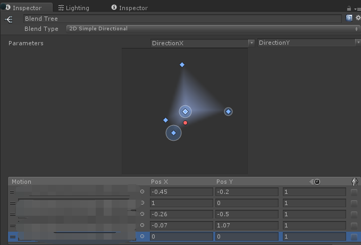Click Pos X field showing 1
The width and height of the screenshot is (361, 245).
pos(181,203)
